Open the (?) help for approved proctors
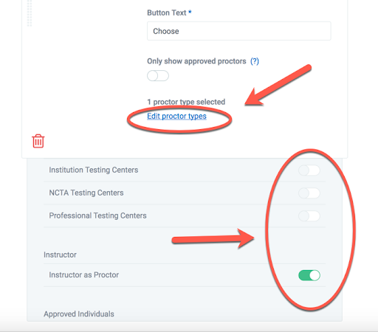Image resolution: width=378 pixels, height=332 pixels. [255, 61]
